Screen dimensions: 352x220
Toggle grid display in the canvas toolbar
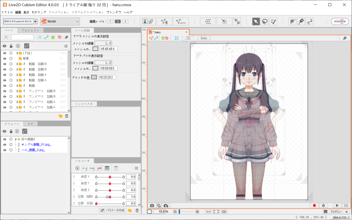[188, 38]
